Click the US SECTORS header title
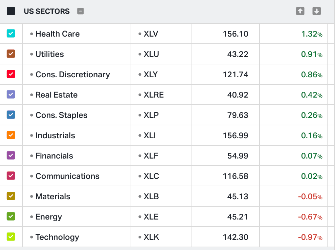Screen dimensions: 335x250 pos(47,11)
